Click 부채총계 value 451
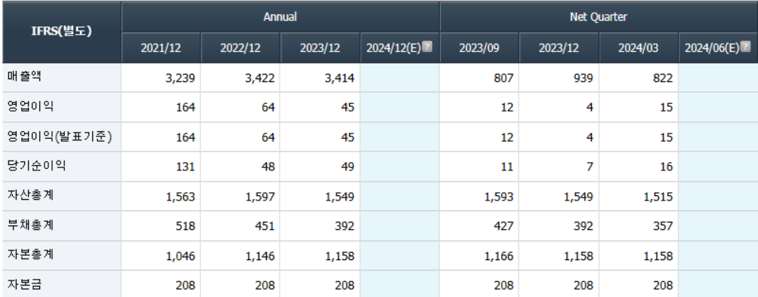 pyautogui.click(x=265, y=226)
